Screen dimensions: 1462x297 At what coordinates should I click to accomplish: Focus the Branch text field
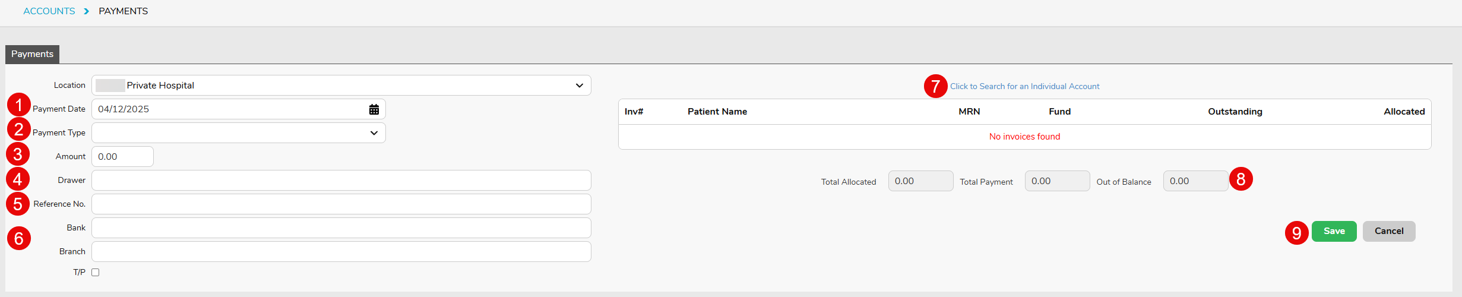click(x=341, y=252)
